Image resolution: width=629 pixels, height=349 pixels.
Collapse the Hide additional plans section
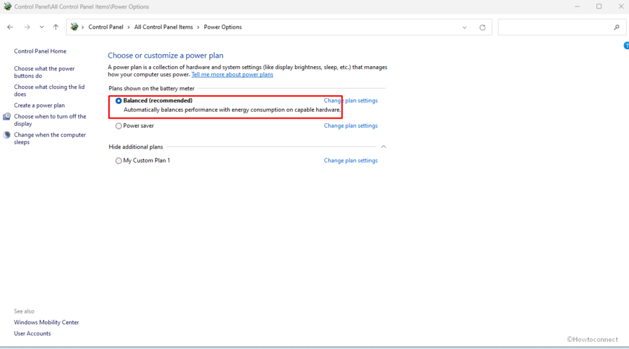(383, 146)
